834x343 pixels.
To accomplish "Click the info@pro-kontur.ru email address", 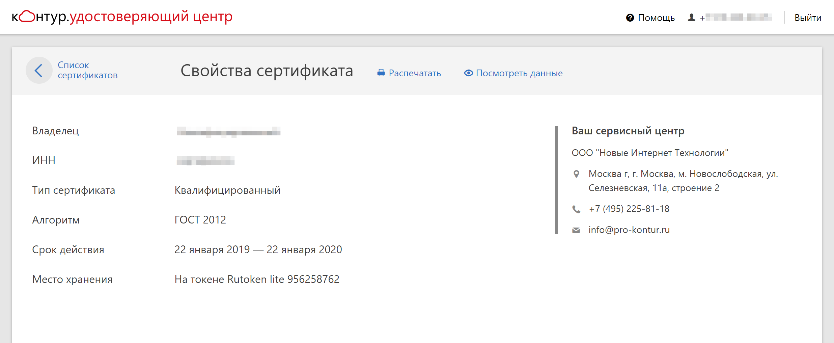I will [x=629, y=230].
